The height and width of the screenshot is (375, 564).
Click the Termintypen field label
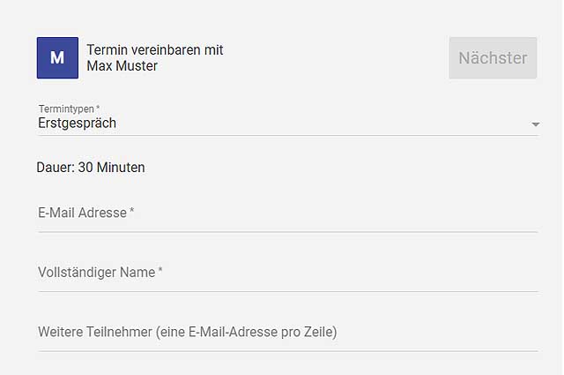click(66, 109)
